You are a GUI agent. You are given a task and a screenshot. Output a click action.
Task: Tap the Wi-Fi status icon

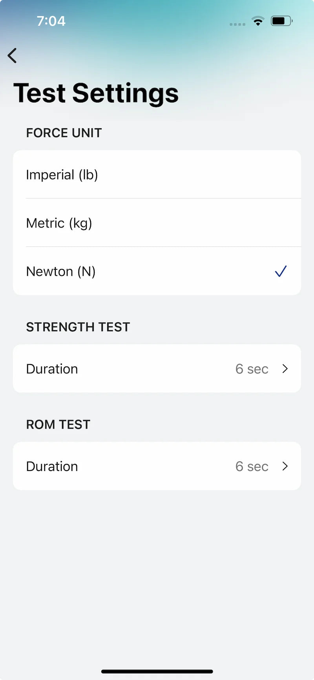tap(258, 21)
